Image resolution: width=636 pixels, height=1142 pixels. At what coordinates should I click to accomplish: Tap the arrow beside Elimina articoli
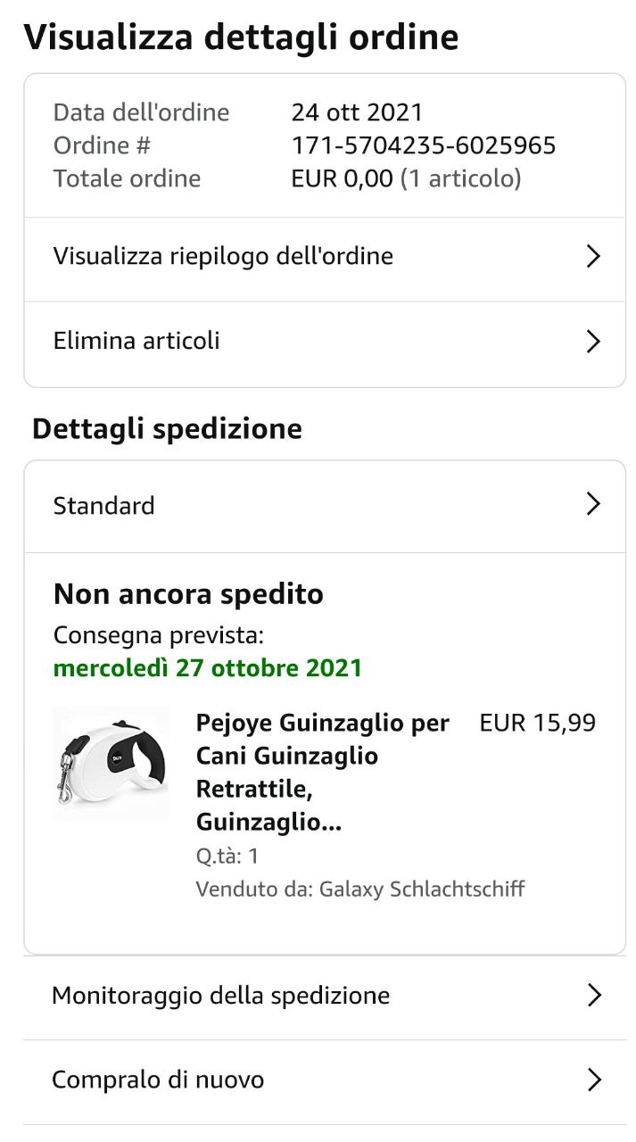pos(593,342)
